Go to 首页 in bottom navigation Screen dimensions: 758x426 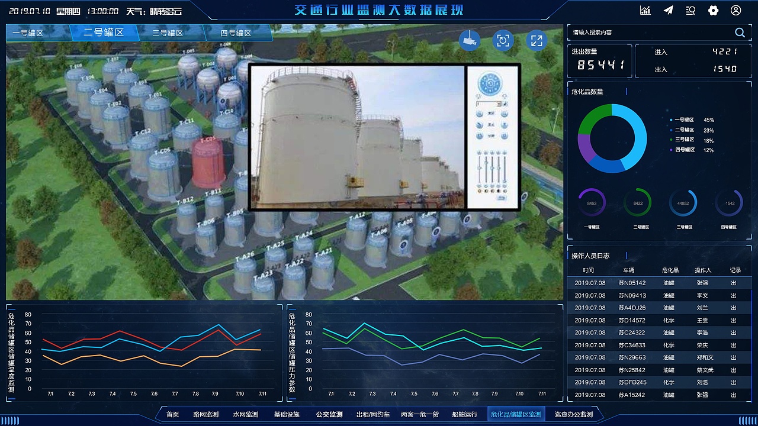tap(173, 414)
